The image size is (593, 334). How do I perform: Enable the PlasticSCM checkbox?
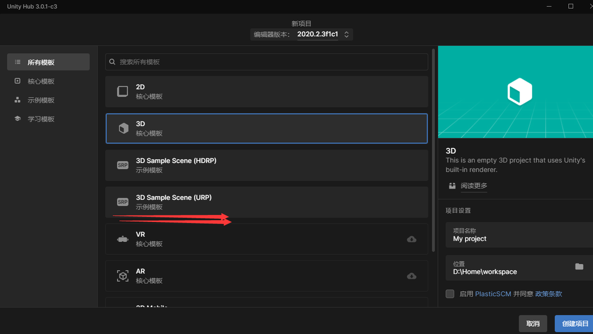coord(450,294)
